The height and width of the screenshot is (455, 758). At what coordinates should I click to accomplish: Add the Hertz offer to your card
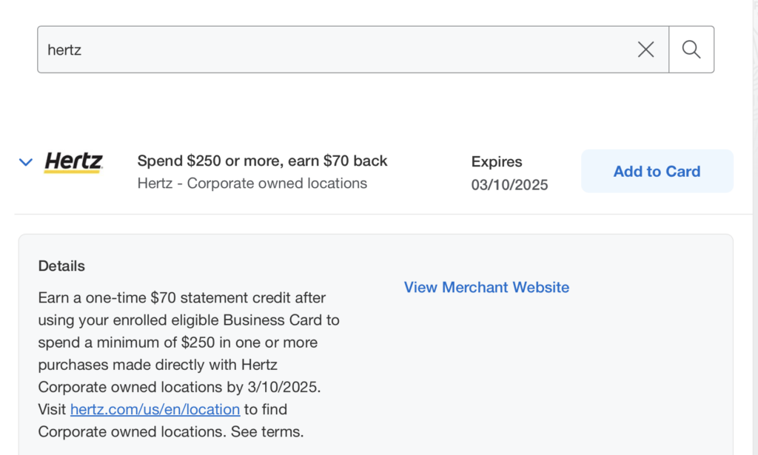657,171
